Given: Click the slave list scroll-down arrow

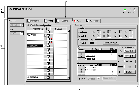Looking at the screenshot, I should coord(68,78).
